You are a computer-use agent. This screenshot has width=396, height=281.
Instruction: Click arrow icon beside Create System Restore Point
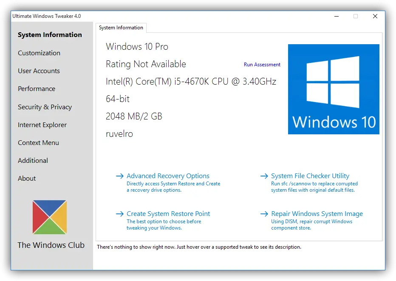(x=120, y=214)
